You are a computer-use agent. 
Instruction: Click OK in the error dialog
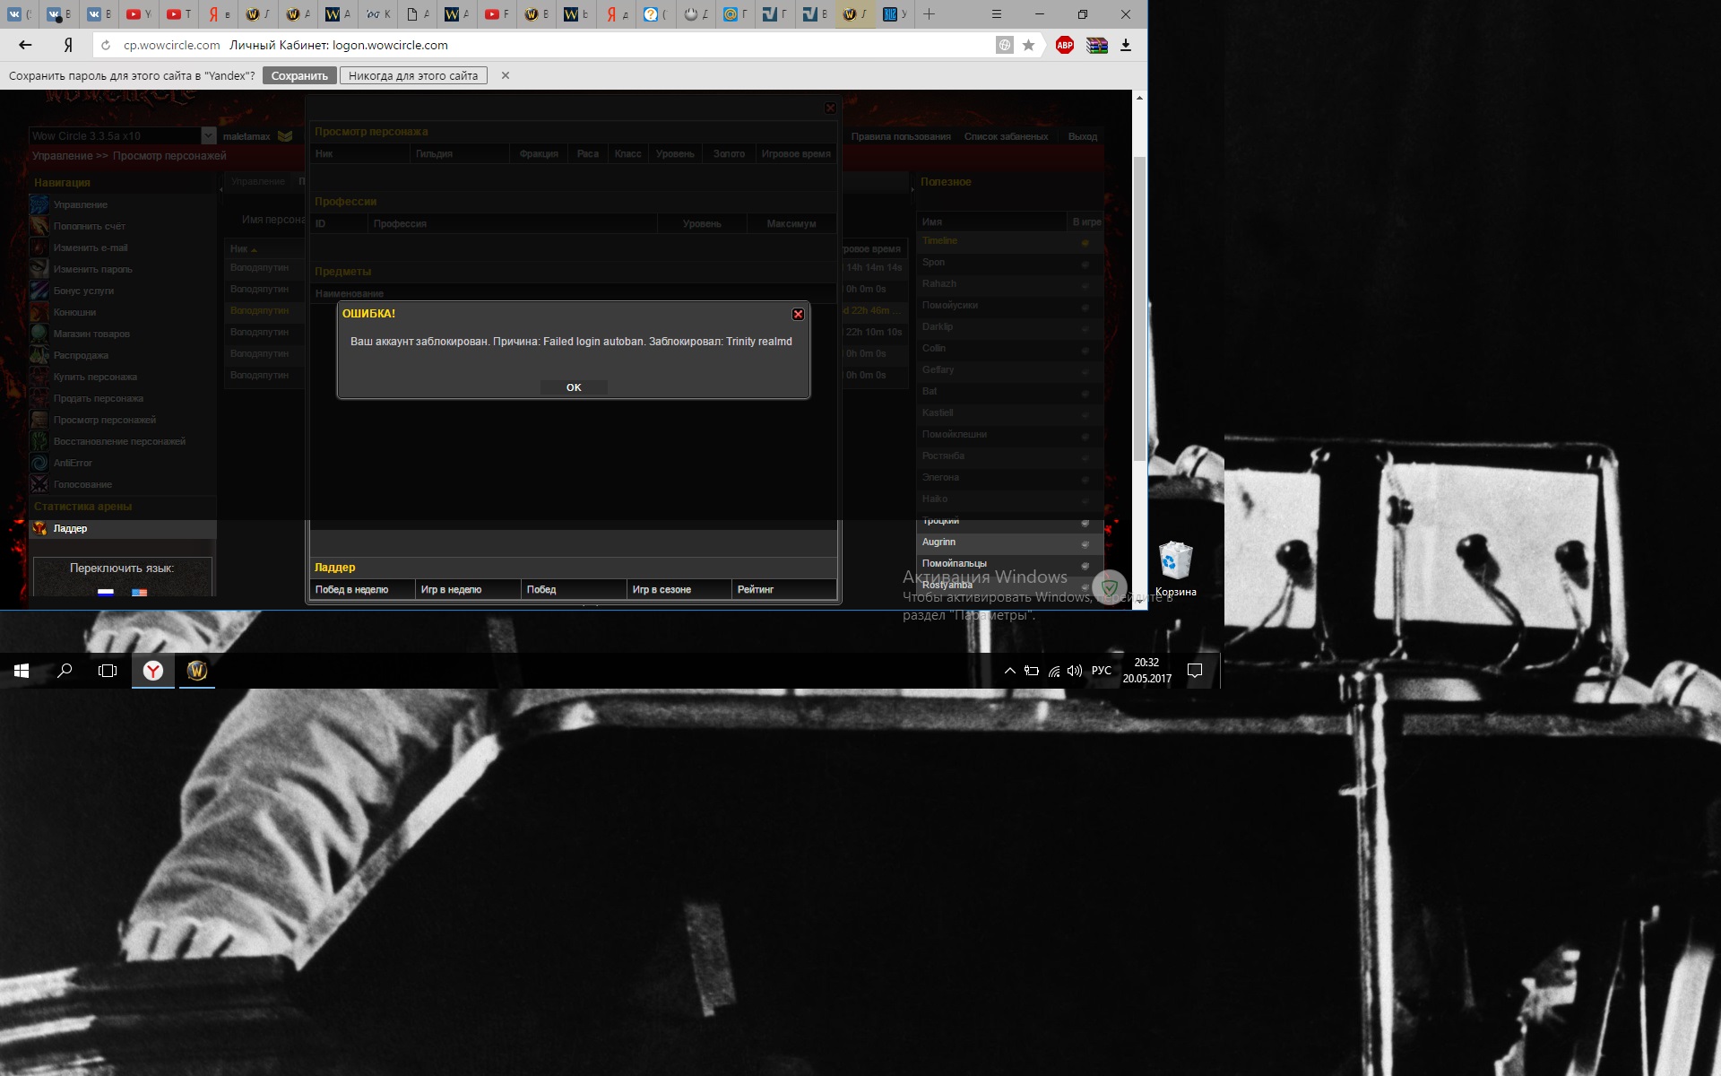point(574,387)
